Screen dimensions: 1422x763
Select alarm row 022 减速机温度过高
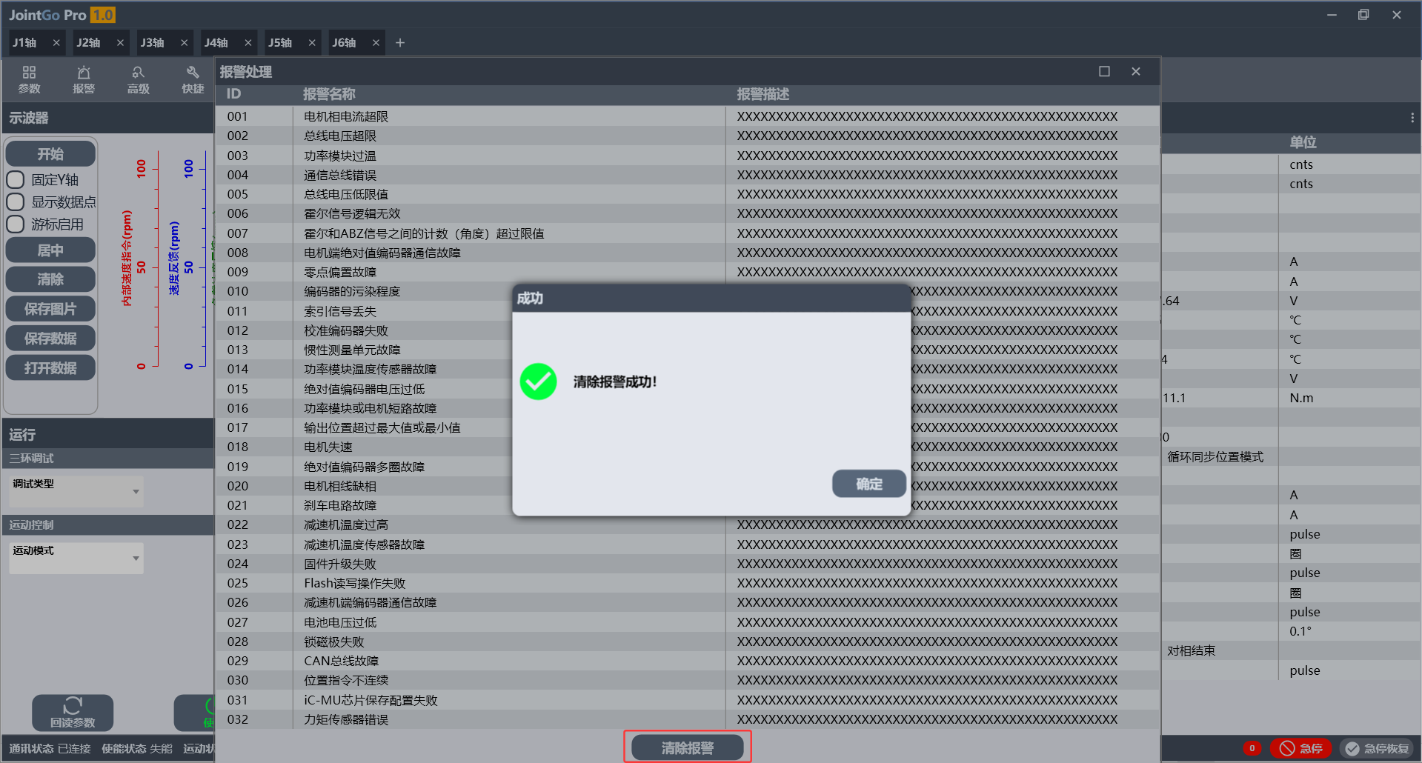(688, 524)
